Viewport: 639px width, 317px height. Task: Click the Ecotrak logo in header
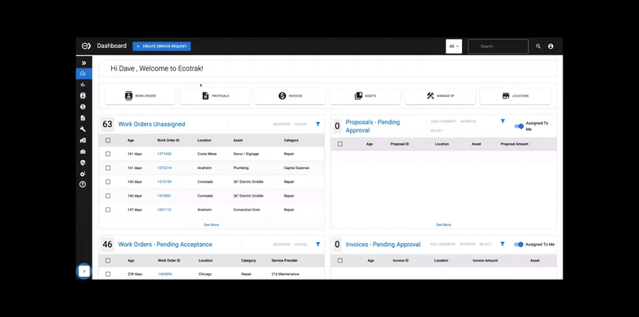coord(86,46)
